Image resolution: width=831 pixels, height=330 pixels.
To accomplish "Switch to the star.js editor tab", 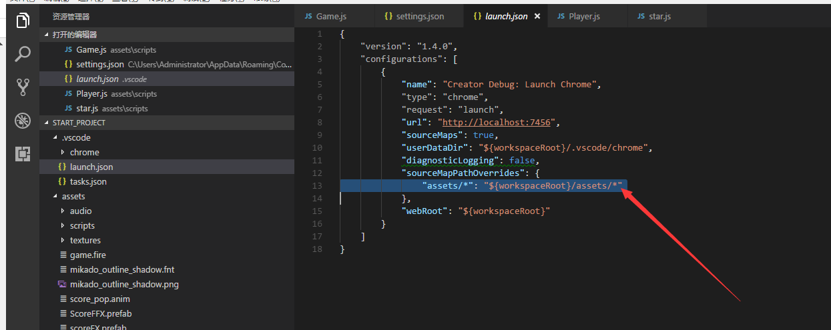I will point(661,16).
